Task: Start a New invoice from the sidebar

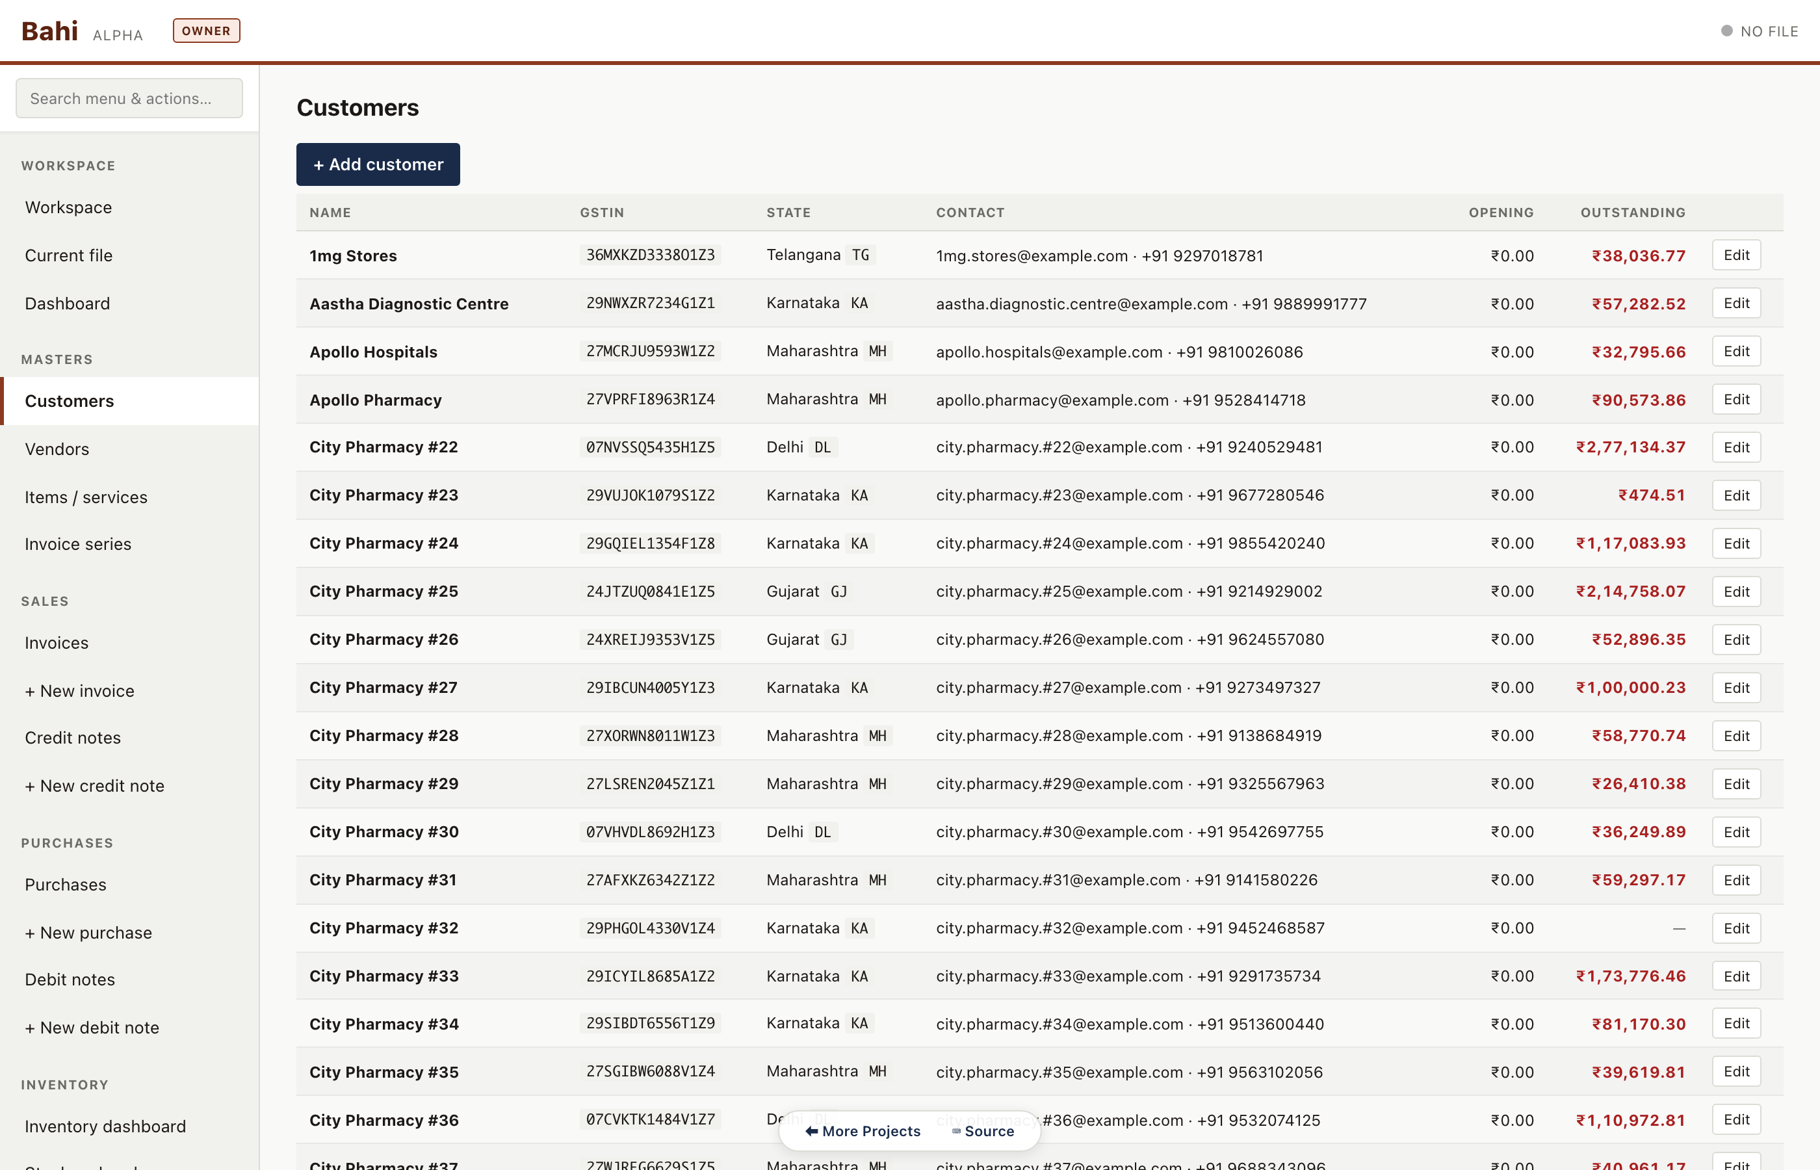Action: coord(79,690)
